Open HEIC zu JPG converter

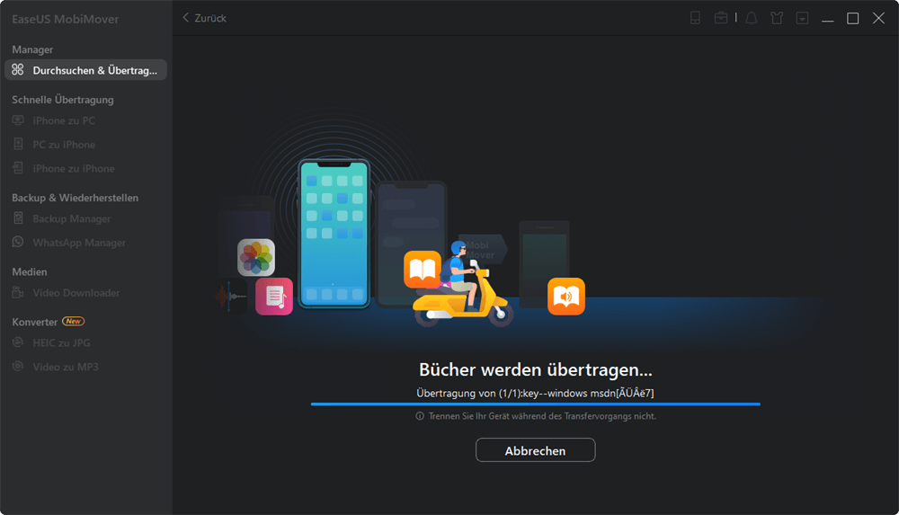click(x=61, y=342)
